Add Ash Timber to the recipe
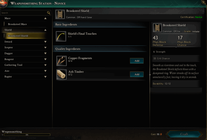This screenshot has height=140, width=207. point(137,74)
